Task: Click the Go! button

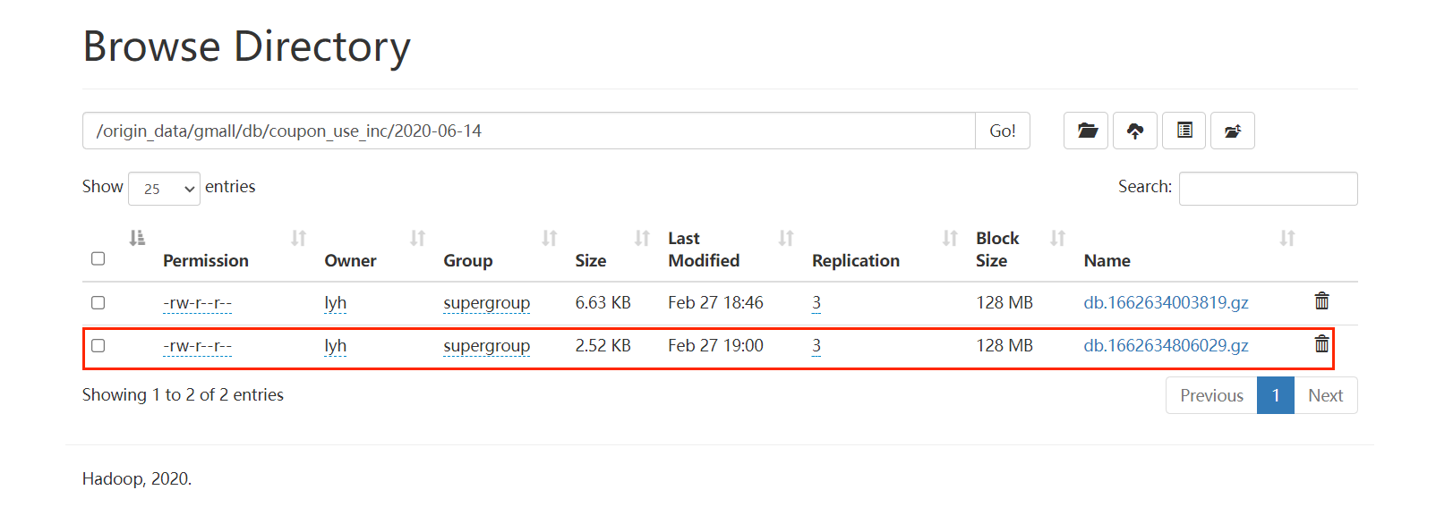Action: pos(1002,131)
